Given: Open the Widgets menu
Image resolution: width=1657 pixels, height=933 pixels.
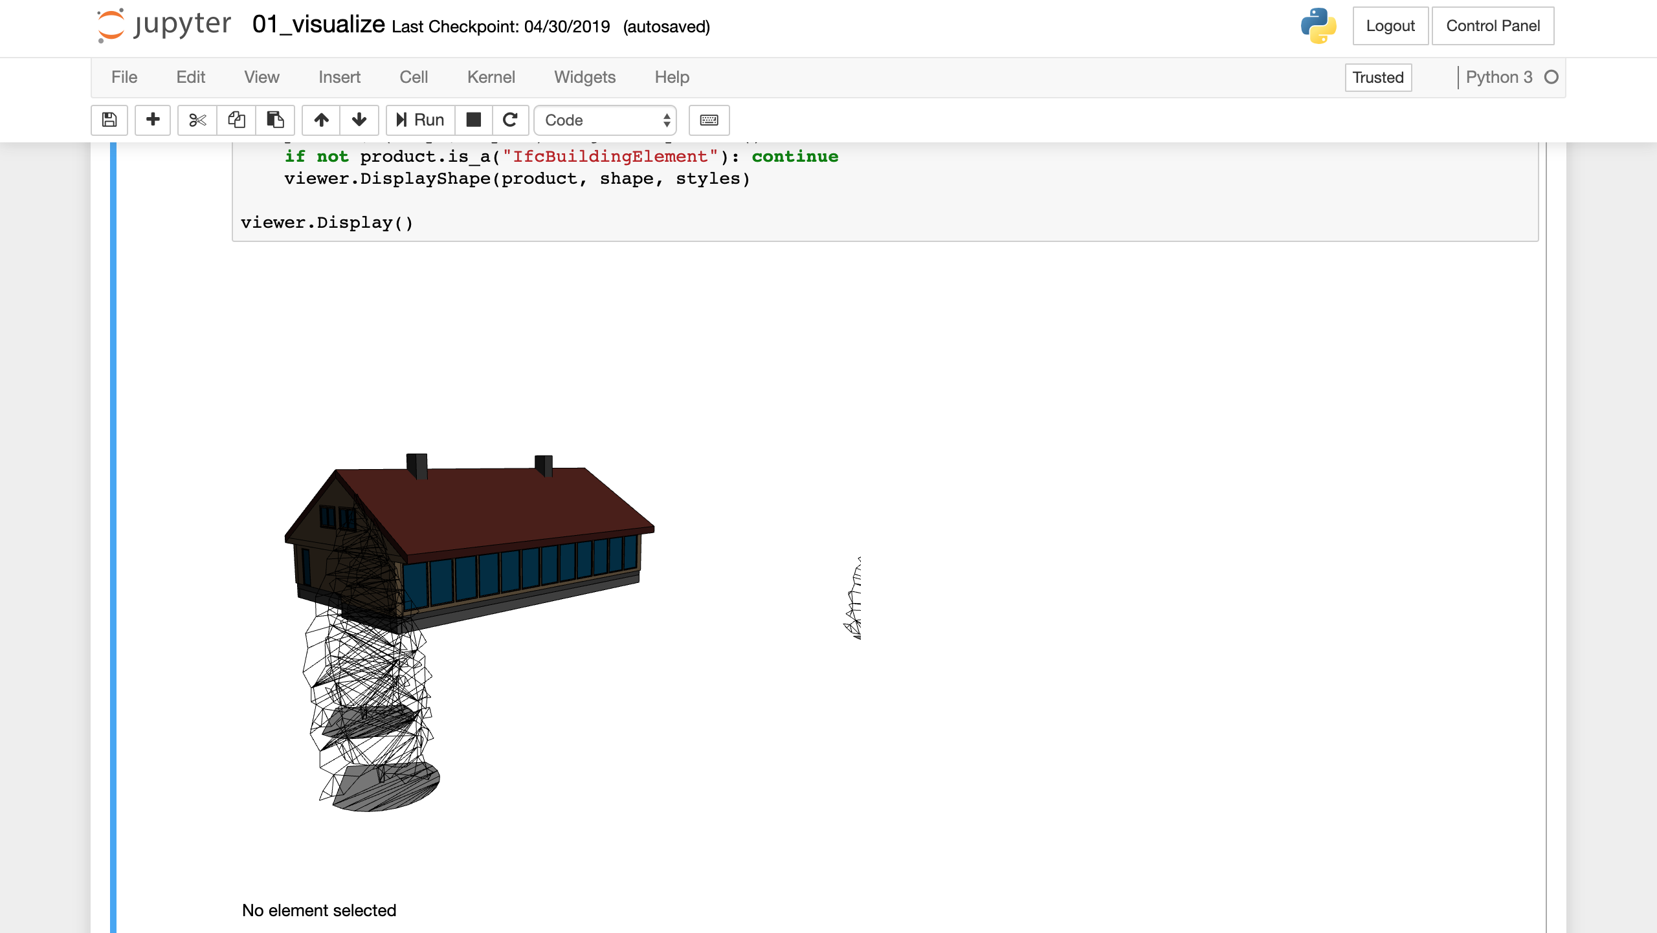Looking at the screenshot, I should (584, 77).
